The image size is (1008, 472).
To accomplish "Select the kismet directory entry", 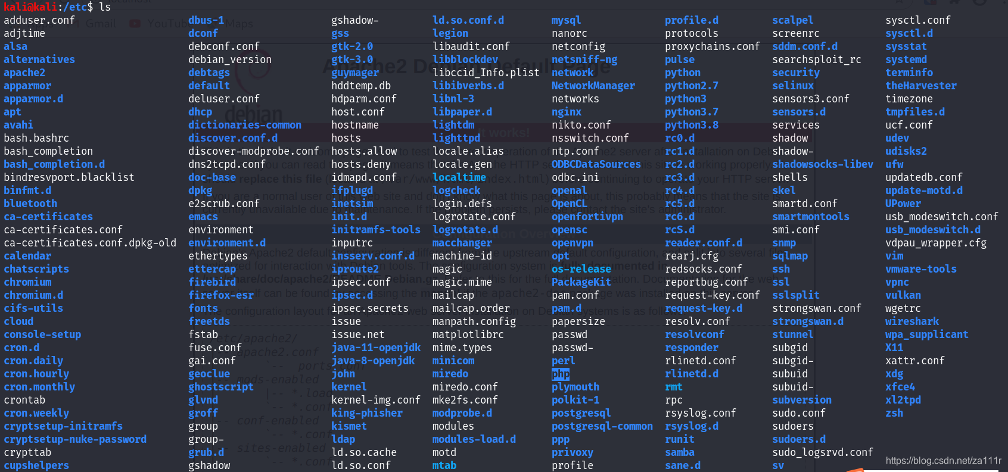I will pos(349,426).
